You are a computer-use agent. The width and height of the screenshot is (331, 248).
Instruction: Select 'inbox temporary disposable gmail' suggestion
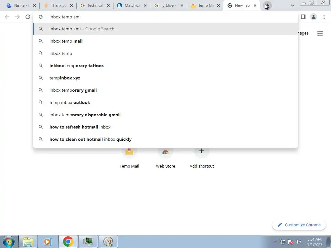point(165,115)
